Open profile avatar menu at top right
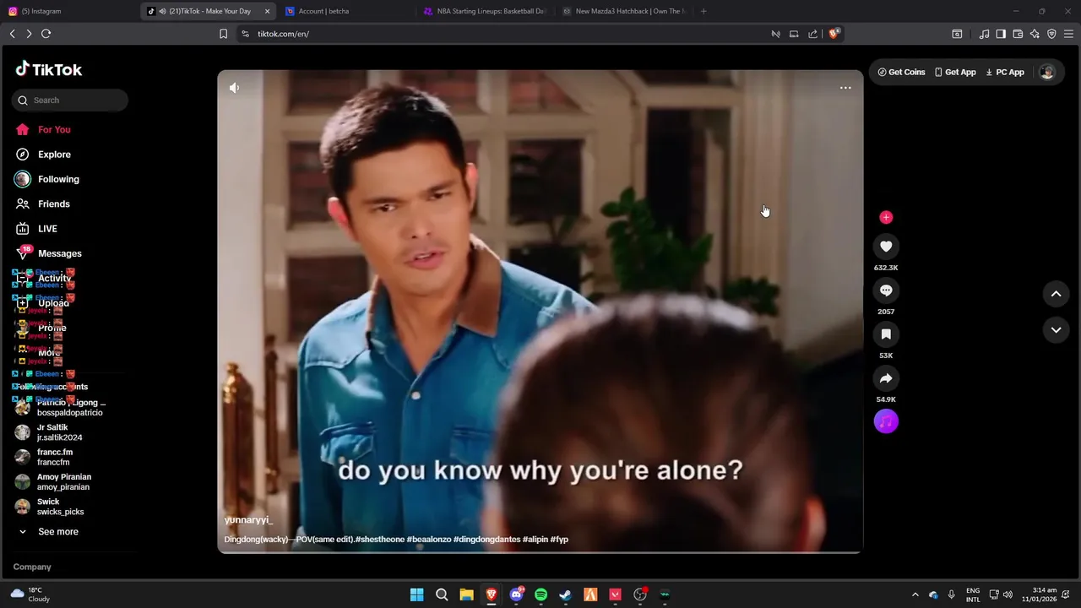 point(1047,73)
